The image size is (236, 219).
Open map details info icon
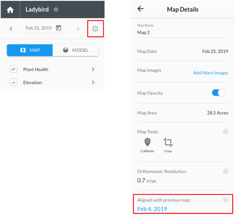pyautogui.click(x=95, y=29)
